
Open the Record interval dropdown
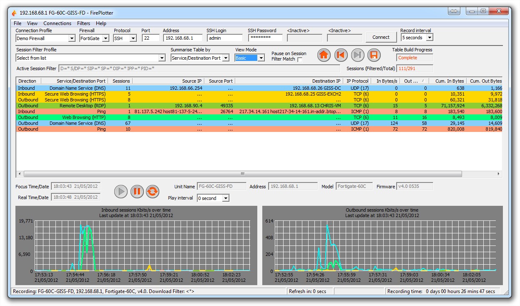pos(430,38)
